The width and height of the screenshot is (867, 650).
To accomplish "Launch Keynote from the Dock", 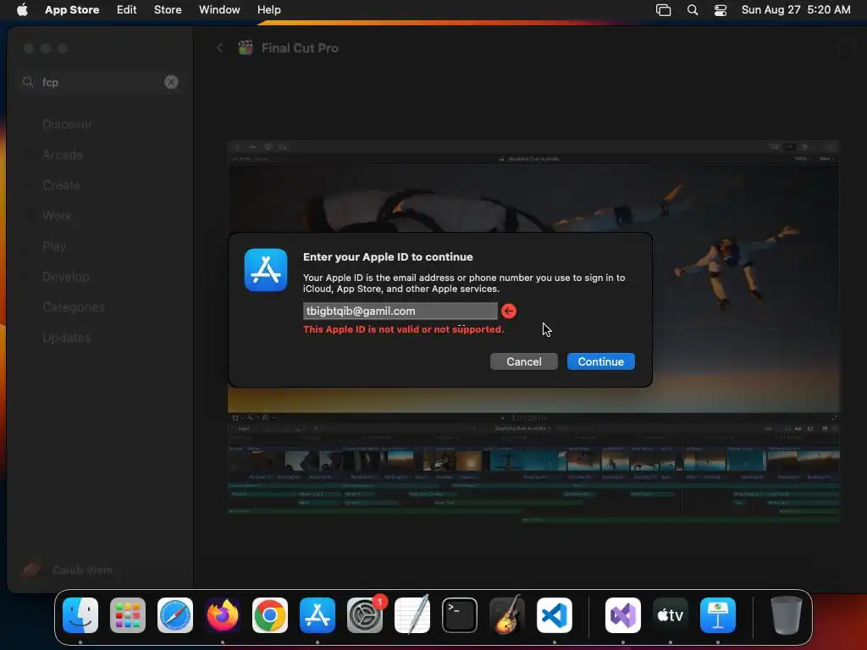I will pos(718,615).
